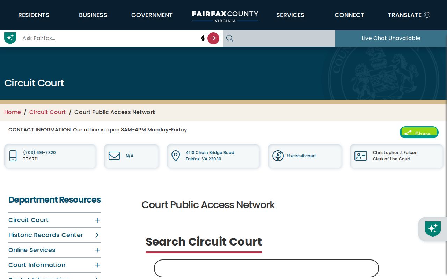Expand the Court Information sidebar section
Screen dimensions: 447x279
97,265
